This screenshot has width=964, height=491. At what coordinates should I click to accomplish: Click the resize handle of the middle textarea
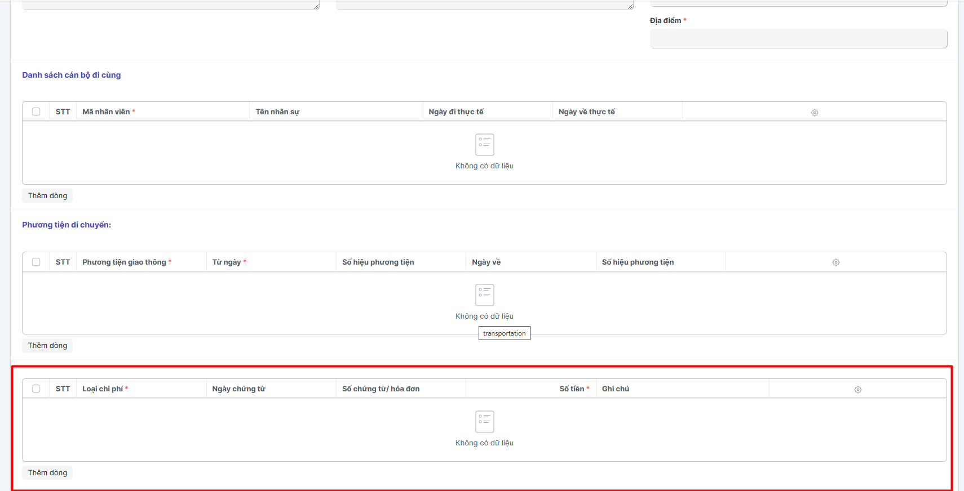630,6
